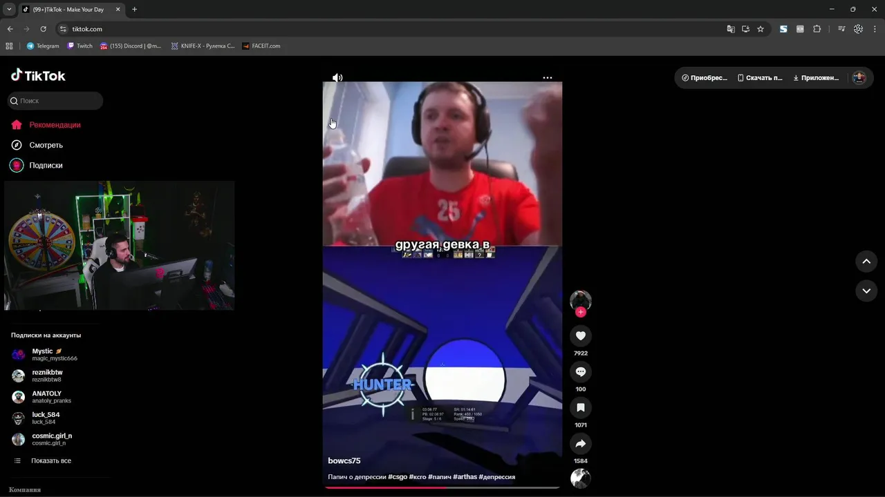Open the spinning sound disc thumbnail
885x497 pixels.
click(x=581, y=478)
